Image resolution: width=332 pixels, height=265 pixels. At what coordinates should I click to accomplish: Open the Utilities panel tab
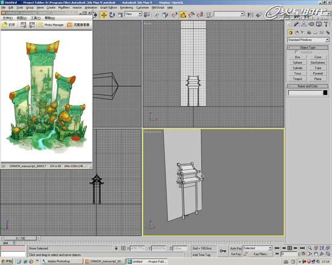pos(326,25)
